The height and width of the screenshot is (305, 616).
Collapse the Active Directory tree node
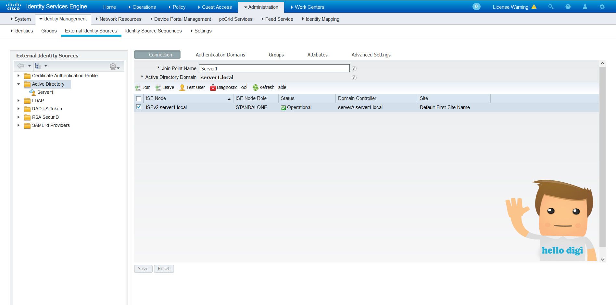[19, 84]
